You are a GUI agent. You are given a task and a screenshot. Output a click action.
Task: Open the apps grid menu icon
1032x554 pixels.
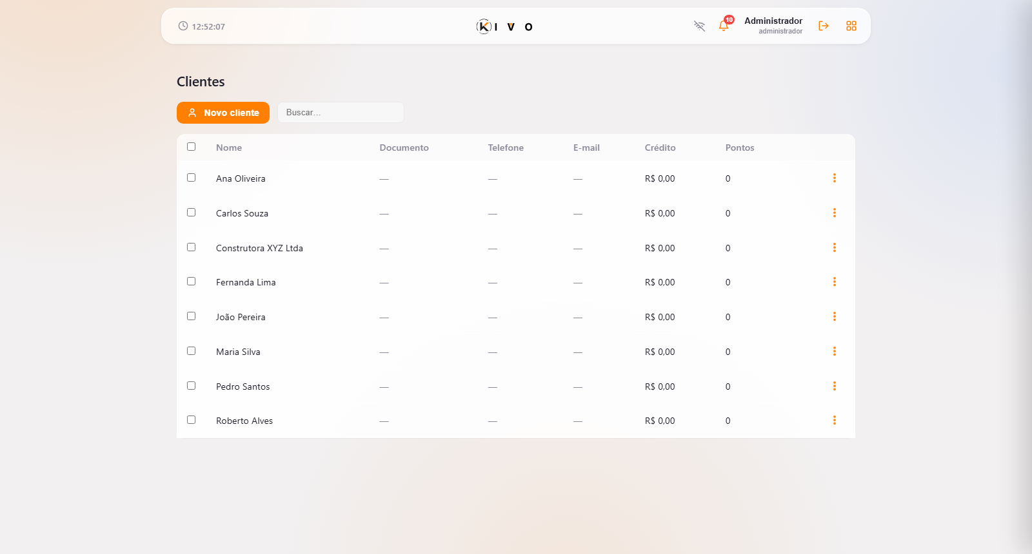(x=851, y=26)
